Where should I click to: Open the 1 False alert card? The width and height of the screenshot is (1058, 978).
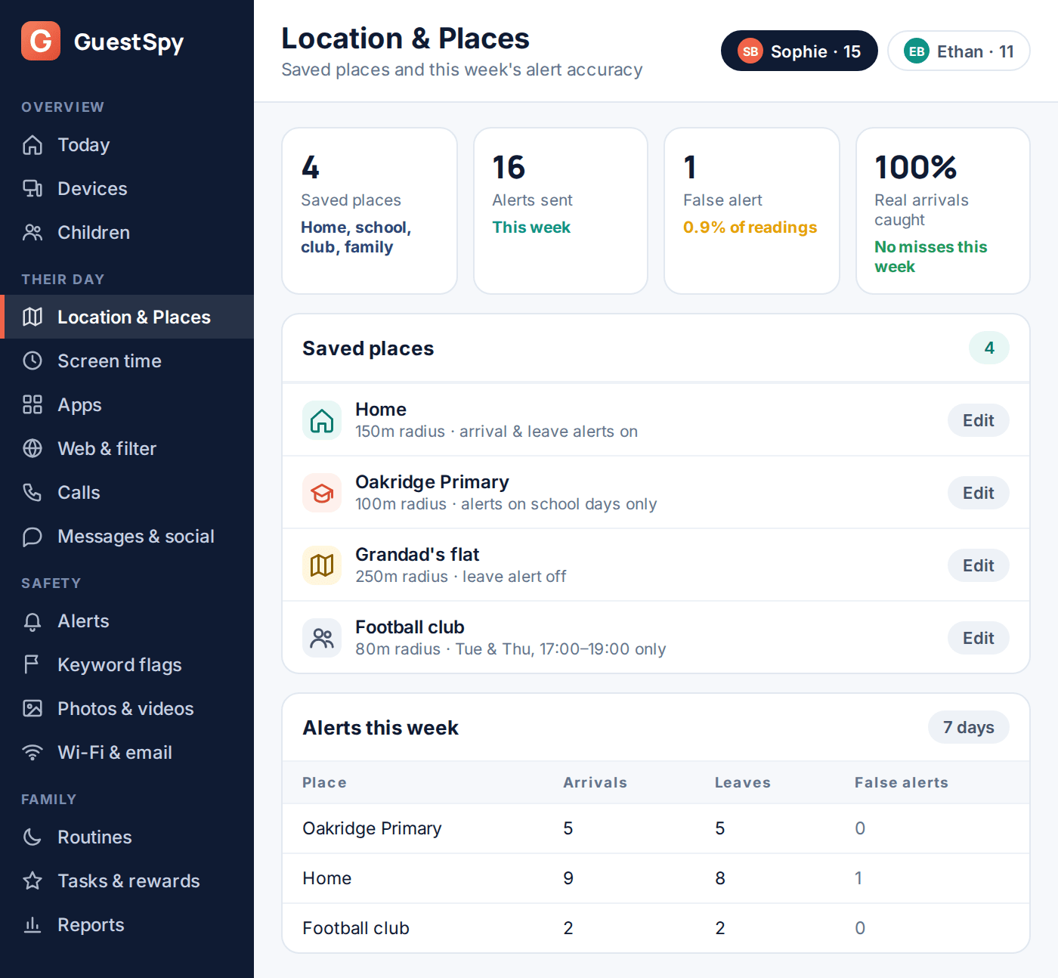pos(752,211)
